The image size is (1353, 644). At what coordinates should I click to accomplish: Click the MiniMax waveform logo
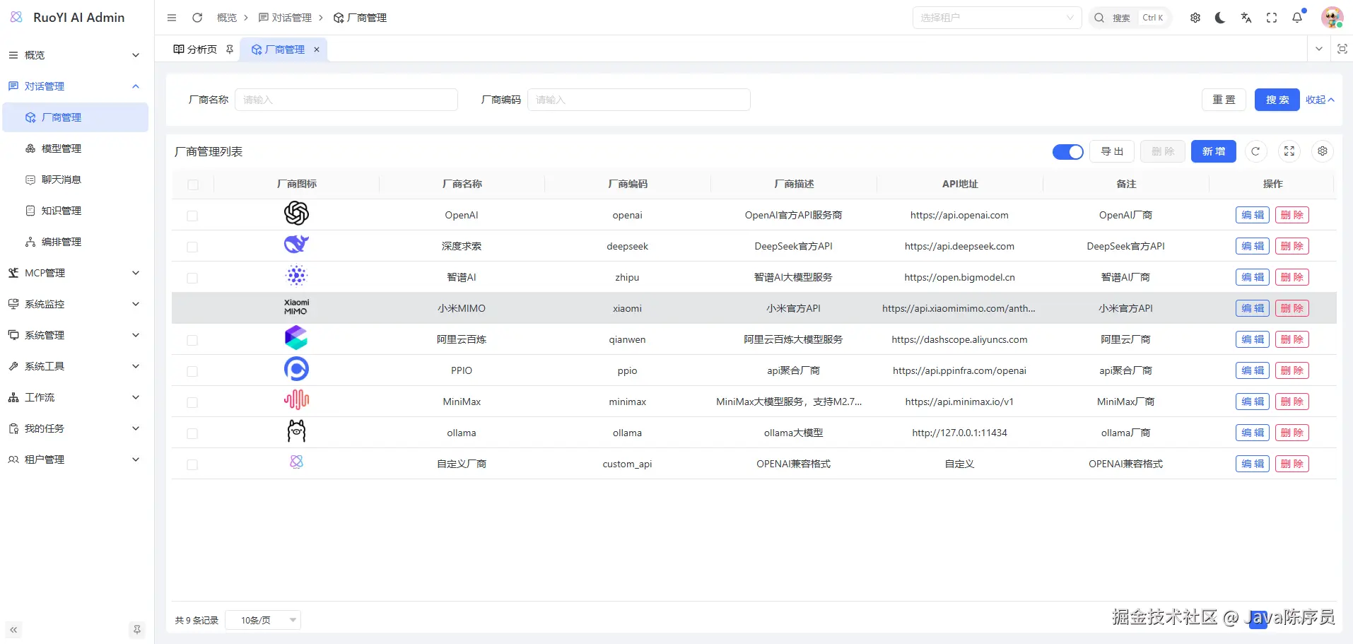pos(296,400)
